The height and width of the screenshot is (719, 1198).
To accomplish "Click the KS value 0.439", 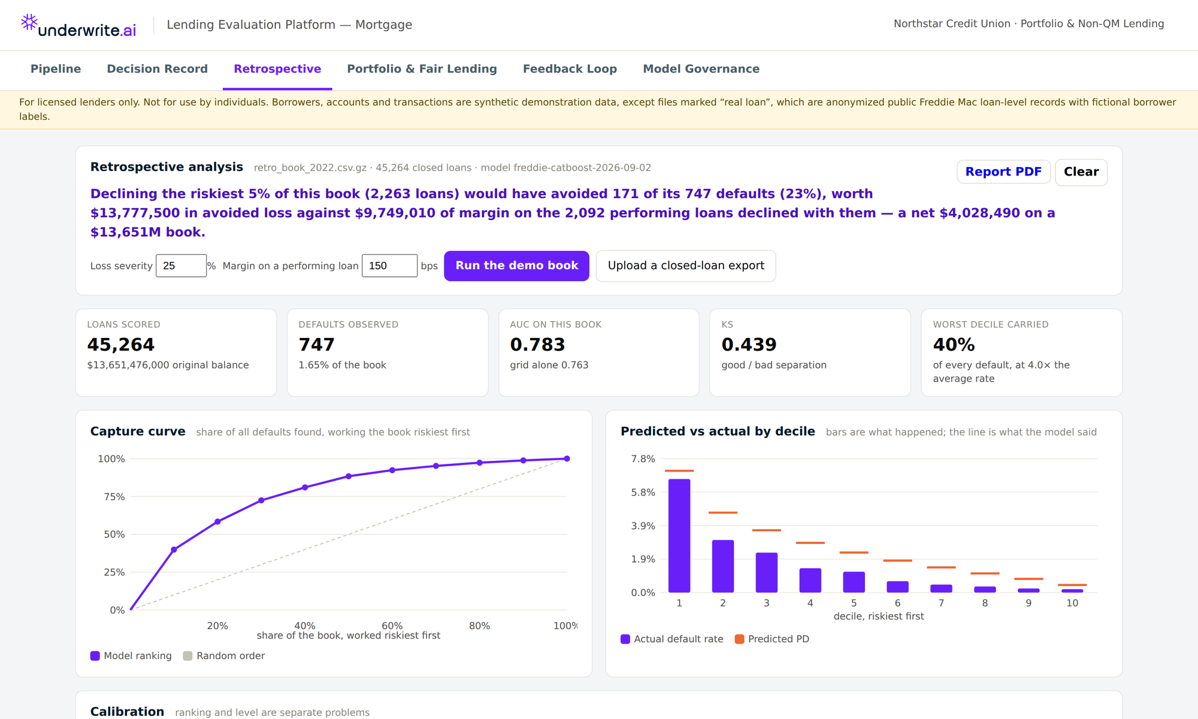I will [x=749, y=345].
